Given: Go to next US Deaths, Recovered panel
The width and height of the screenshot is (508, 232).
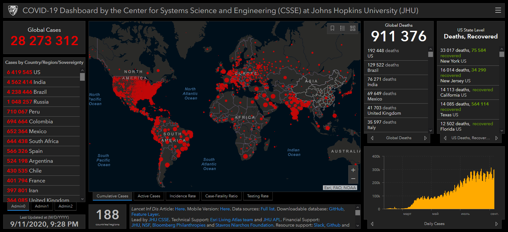Looking at the screenshot, I should pyautogui.click(x=497, y=138).
